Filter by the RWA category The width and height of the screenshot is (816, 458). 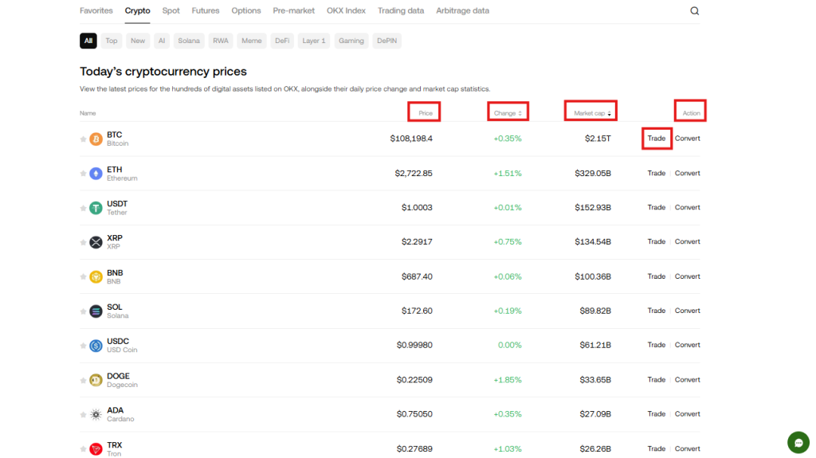[x=221, y=41]
